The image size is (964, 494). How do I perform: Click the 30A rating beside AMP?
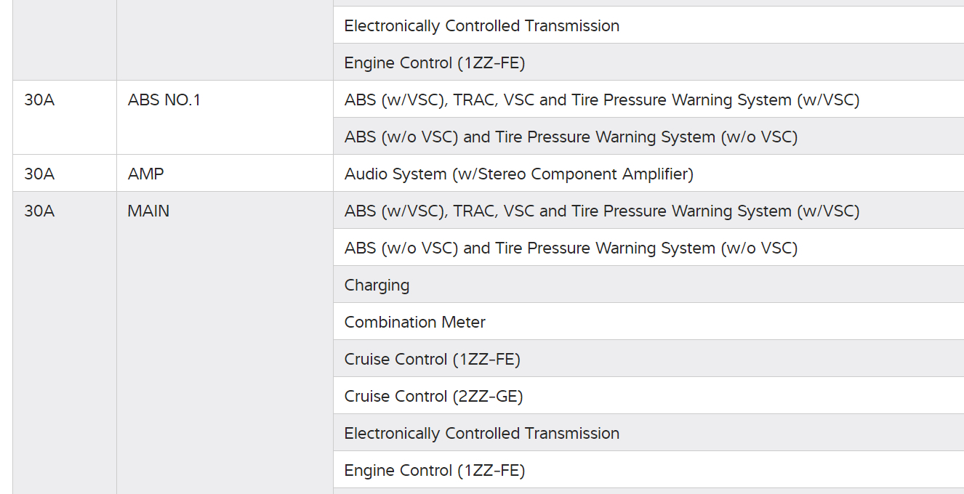(x=39, y=174)
